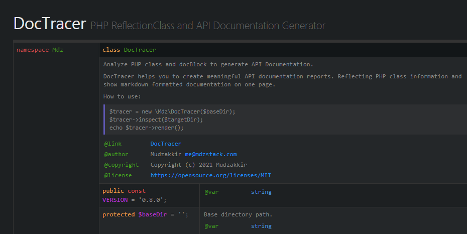Click the 'echo $tracer->render()' code line

tap(146, 128)
